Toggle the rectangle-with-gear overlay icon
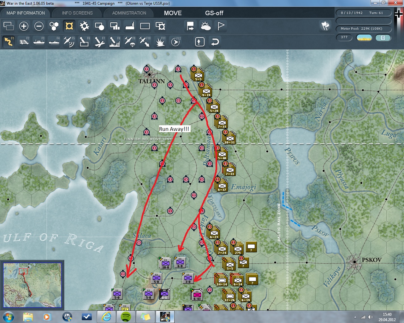 [x=160, y=26]
